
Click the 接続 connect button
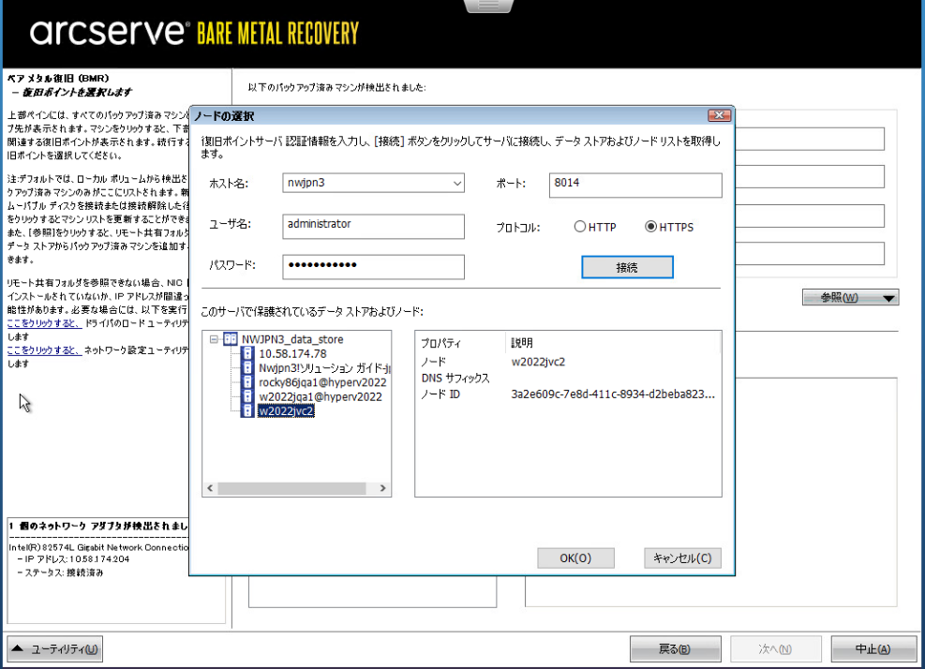click(x=627, y=267)
